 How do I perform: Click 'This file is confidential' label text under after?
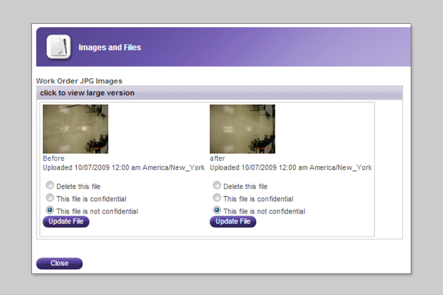(x=258, y=199)
